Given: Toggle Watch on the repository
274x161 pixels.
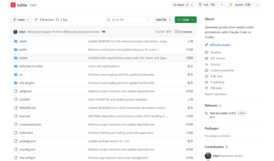Looking at the screenshot, I should (181, 5).
